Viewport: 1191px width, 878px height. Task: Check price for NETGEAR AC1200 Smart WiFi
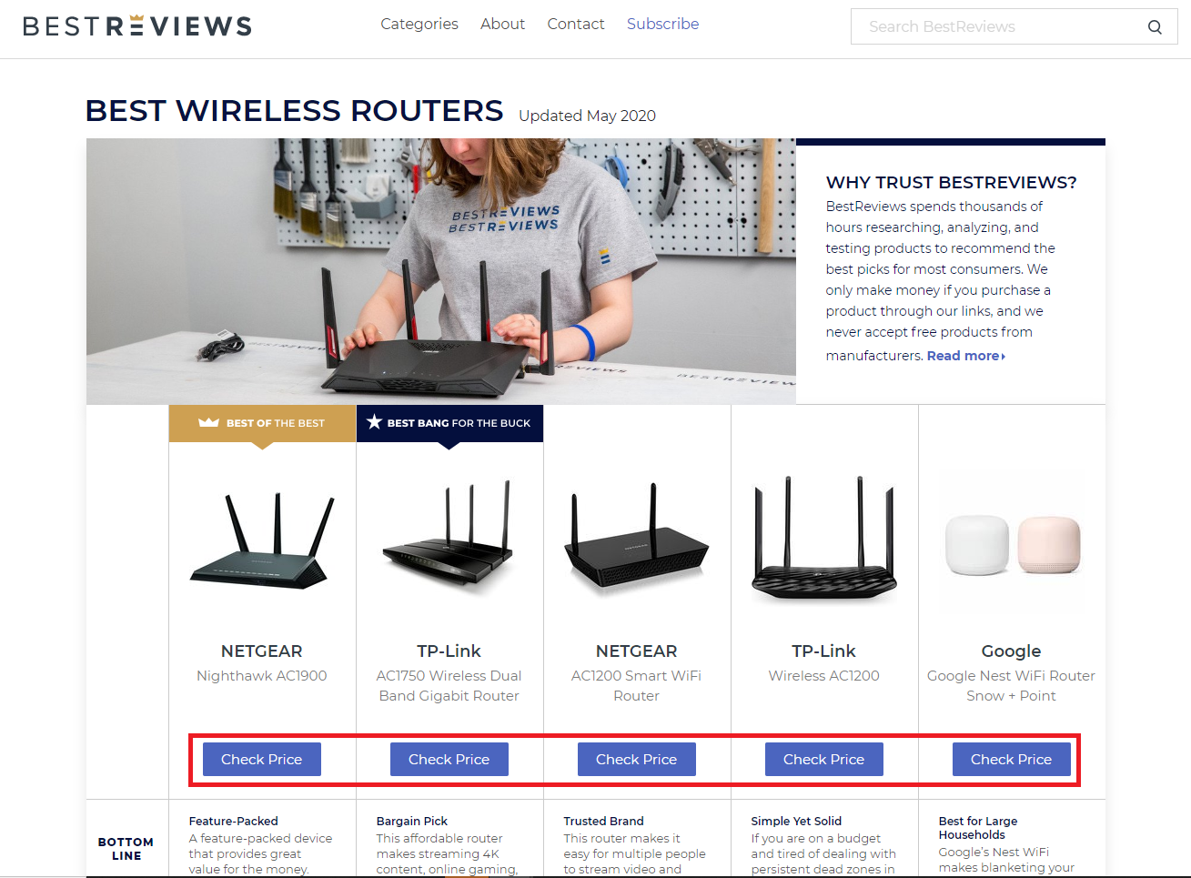point(637,759)
